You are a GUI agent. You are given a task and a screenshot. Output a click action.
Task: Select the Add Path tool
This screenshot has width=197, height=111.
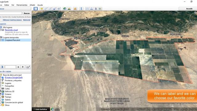coord(50,9)
